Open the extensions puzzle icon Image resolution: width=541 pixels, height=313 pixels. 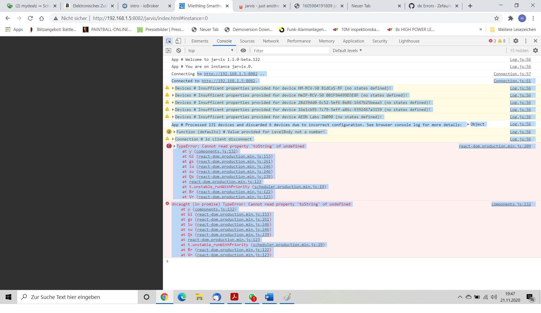[511, 18]
